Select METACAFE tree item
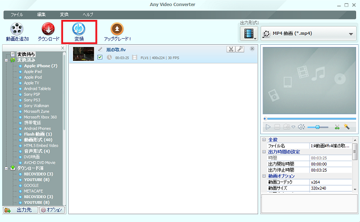 (33, 191)
